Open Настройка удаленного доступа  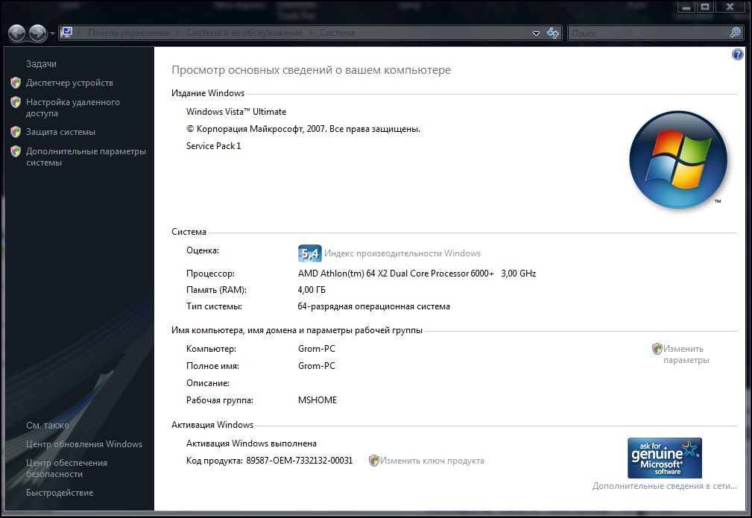click(x=73, y=107)
